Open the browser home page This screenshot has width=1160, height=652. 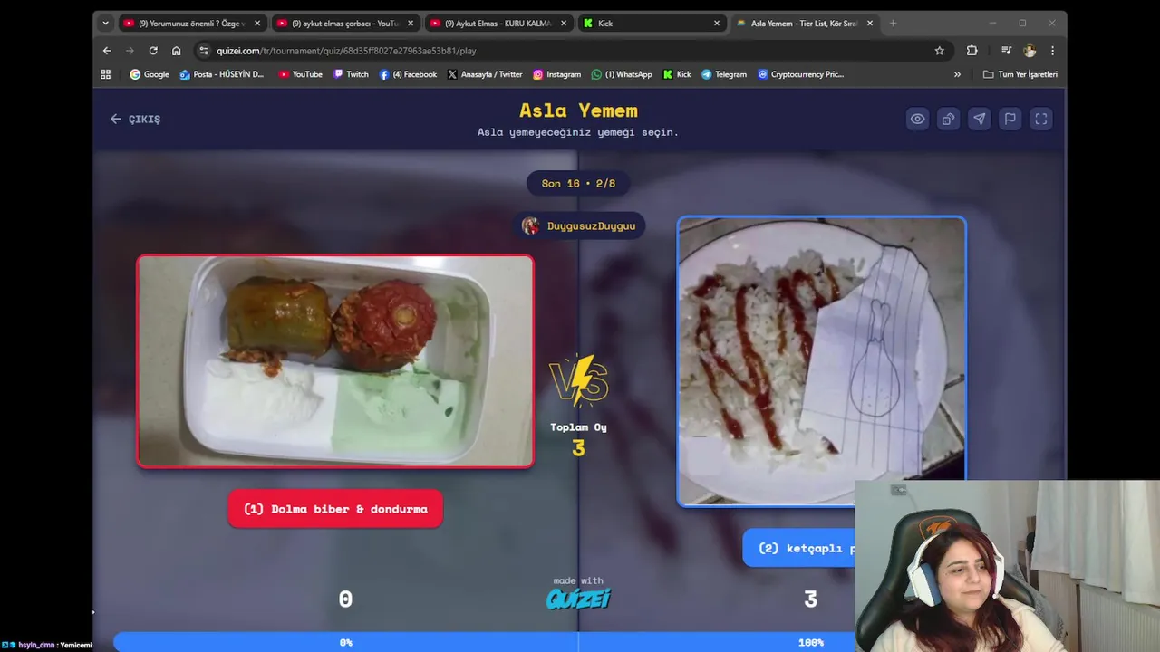click(x=177, y=51)
